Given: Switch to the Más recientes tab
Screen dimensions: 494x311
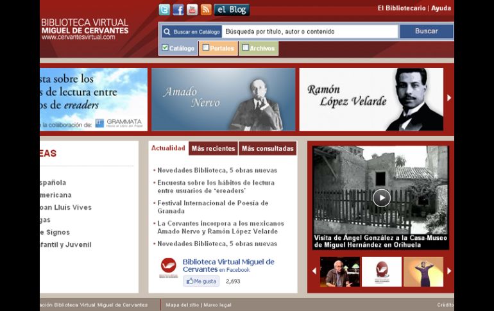Looking at the screenshot, I should 213,149.
